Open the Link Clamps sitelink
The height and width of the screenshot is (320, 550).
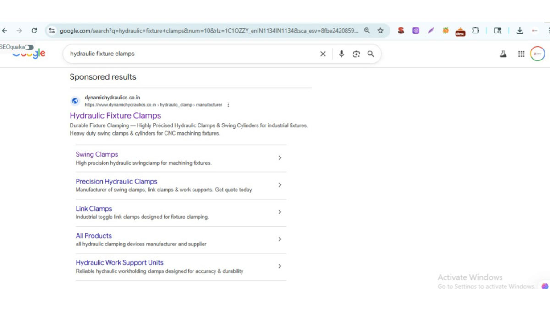pyautogui.click(x=94, y=208)
